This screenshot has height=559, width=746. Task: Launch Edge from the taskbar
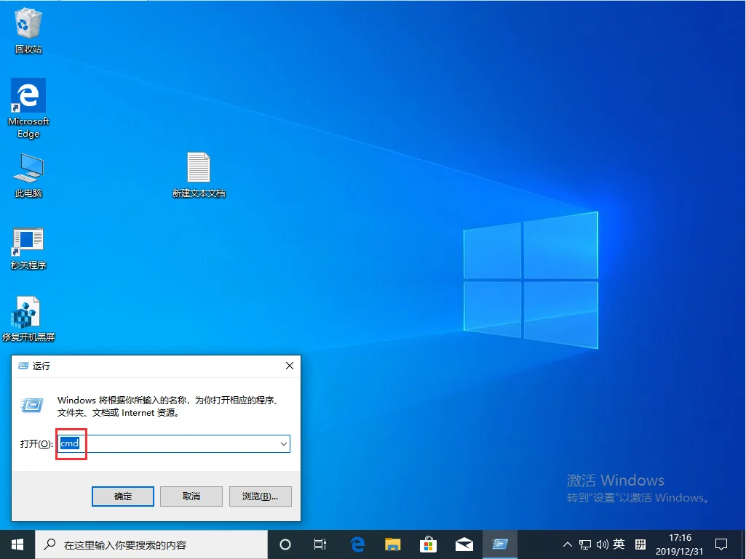pos(357,544)
